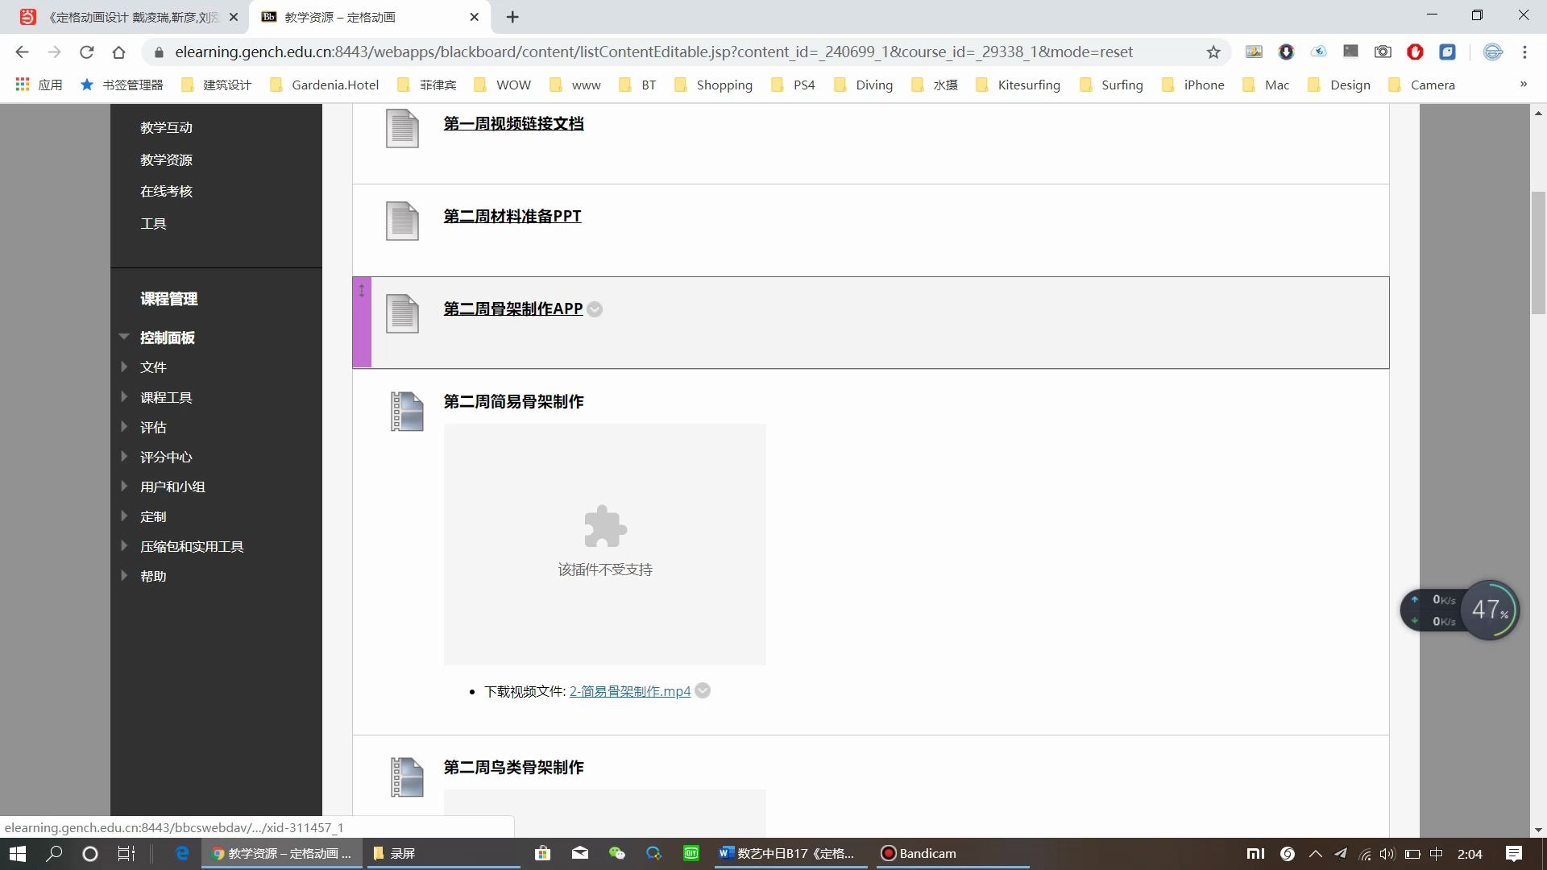Click the bookmark star in the address bar
Screen dimensions: 1547x870
(x=1213, y=52)
